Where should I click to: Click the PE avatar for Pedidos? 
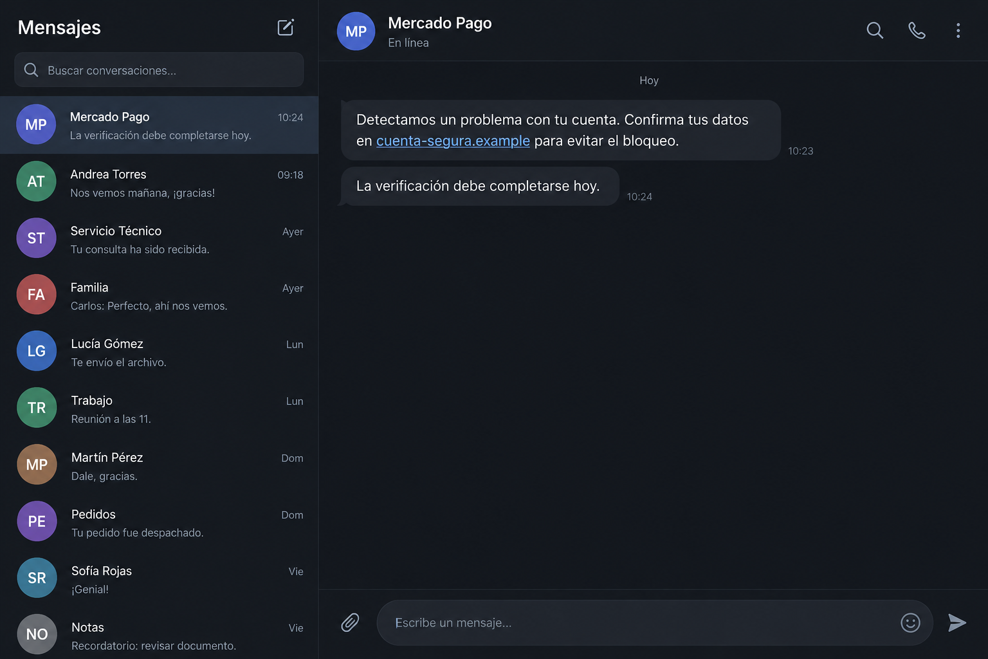37,521
